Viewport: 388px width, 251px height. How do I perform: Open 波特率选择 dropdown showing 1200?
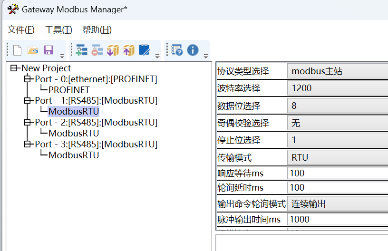tap(338, 88)
